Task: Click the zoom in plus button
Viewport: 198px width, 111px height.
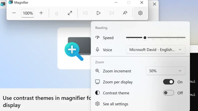Action: [x=41, y=13]
